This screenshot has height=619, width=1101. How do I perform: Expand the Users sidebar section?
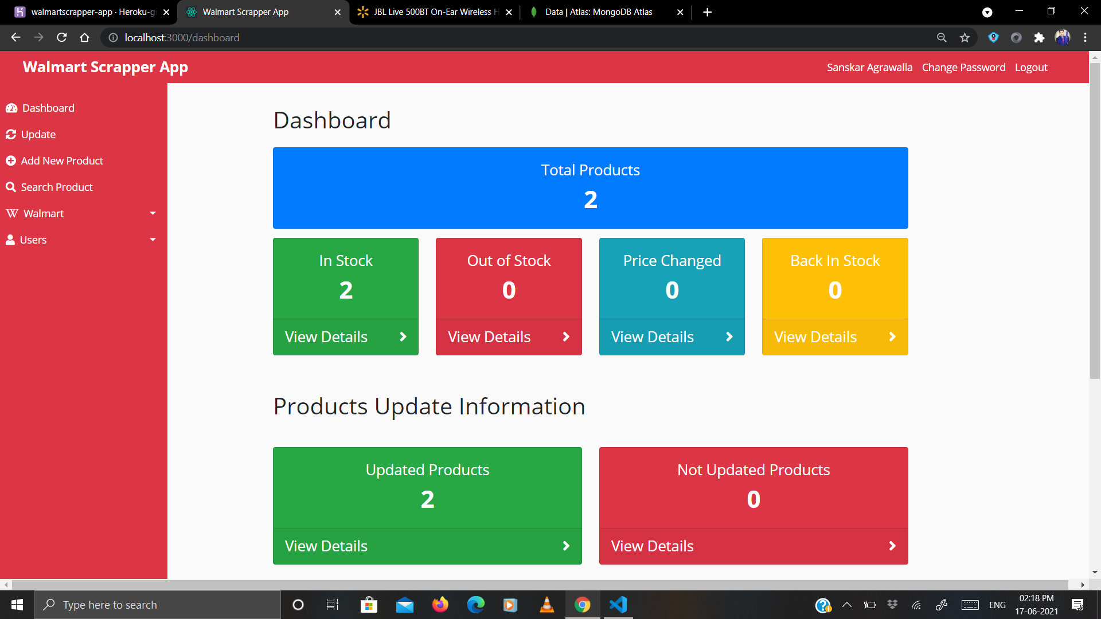coord(153,240)
